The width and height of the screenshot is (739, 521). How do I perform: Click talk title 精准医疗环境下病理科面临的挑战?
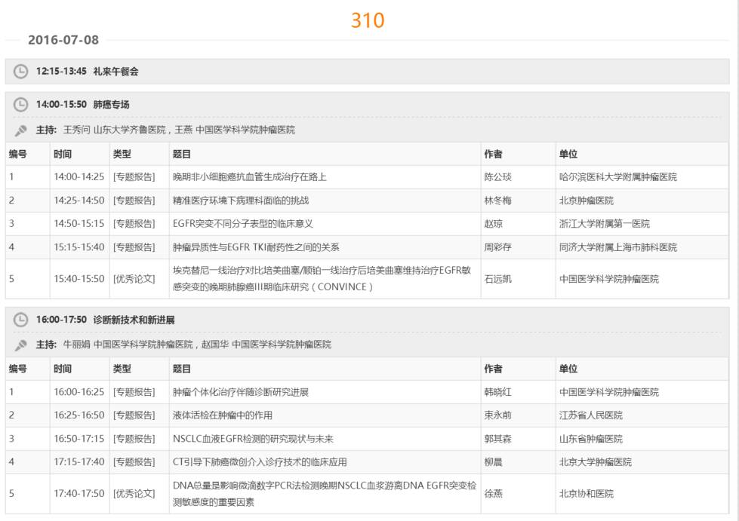click(241, 201)
